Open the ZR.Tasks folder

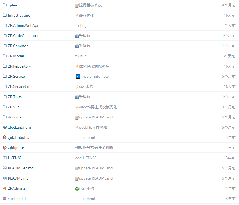point(15,97)
